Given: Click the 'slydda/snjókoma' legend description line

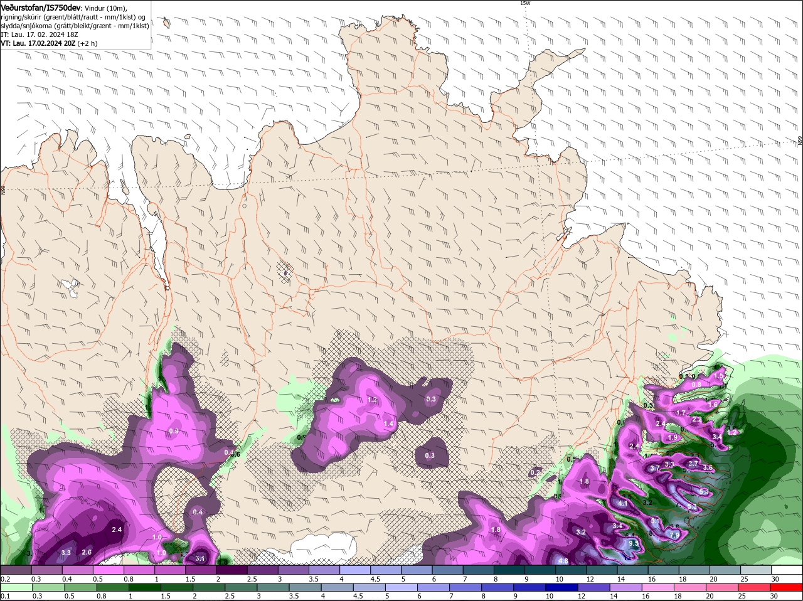Looking at the screenshot, I should pos(75,26).
